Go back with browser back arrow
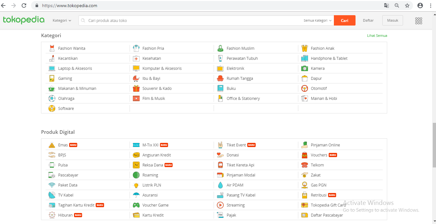 point(4,5)
